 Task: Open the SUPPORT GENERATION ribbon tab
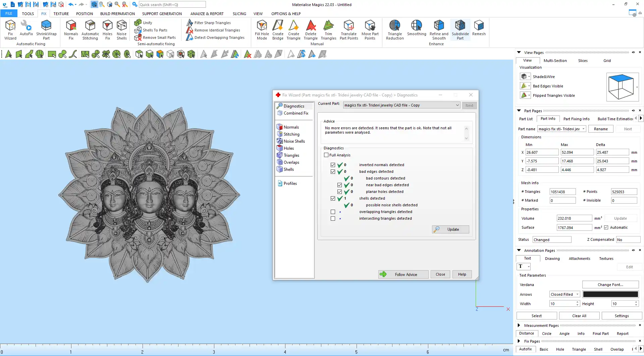(162, 14)
